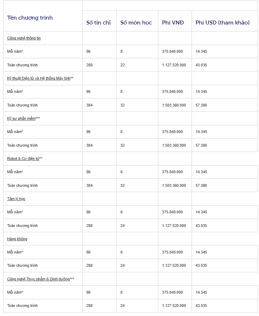Open the Hàng không program link
Screen dimensions: 259x316
17,239
